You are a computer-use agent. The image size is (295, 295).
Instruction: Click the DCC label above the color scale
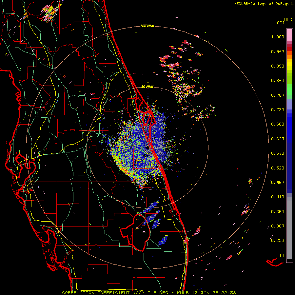click(x=288, y=20)
